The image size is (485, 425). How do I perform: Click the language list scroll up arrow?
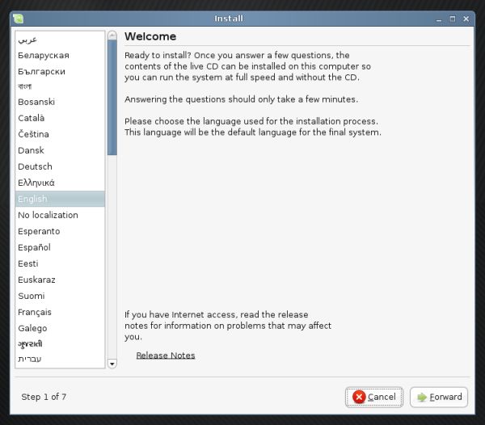(112, 36)
